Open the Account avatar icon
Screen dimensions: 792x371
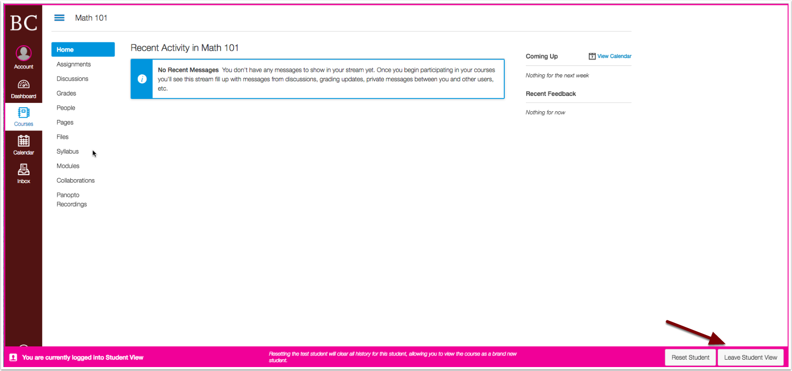point(24,53)
